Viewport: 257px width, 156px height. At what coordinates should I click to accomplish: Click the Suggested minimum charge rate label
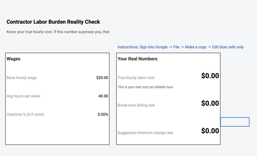(x=145, y=133)
